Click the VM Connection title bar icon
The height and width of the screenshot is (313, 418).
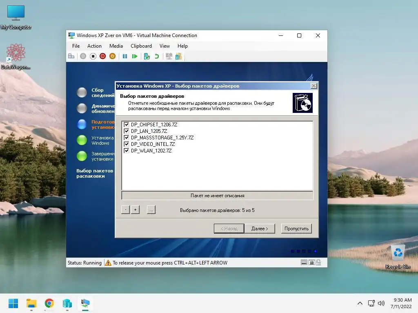[71, 35]
